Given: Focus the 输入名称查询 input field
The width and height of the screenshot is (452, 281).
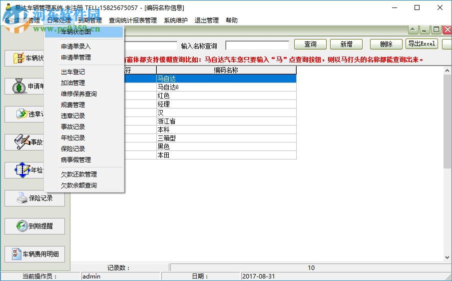Looking at the screenshot, I should pos(257,45).
